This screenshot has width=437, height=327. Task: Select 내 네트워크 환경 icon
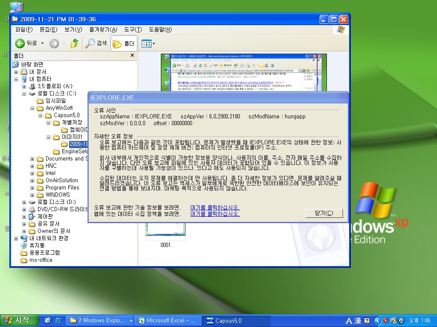coord(24,238)
